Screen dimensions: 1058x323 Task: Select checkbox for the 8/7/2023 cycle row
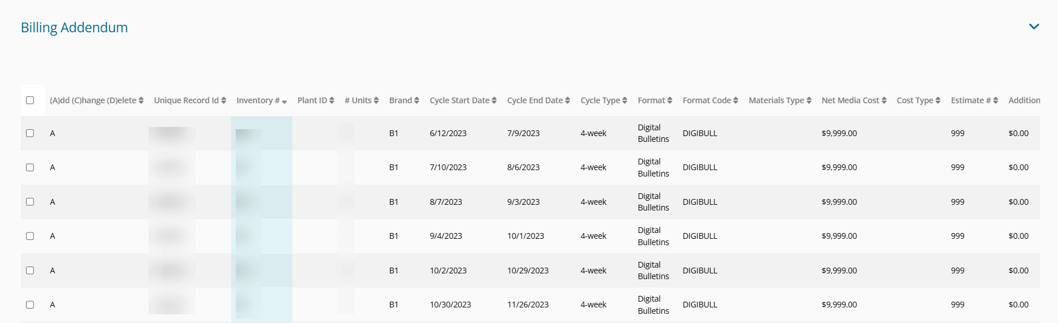pyautogui.click(x=30, y=202)
